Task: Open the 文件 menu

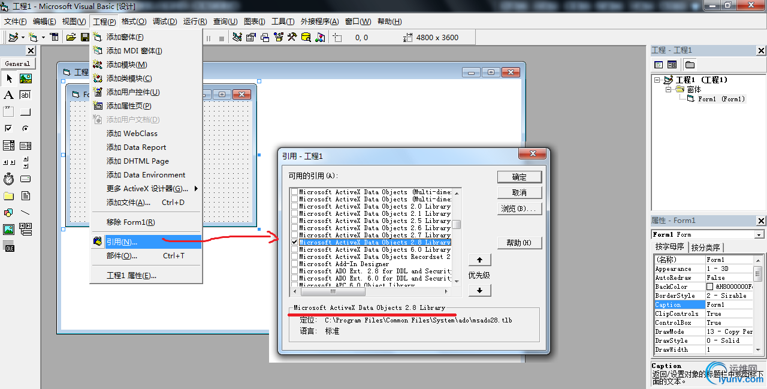Action: pos(16,22)
